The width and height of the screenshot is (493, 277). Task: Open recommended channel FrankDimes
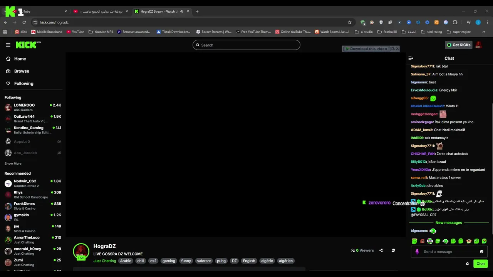coord(33,206)
